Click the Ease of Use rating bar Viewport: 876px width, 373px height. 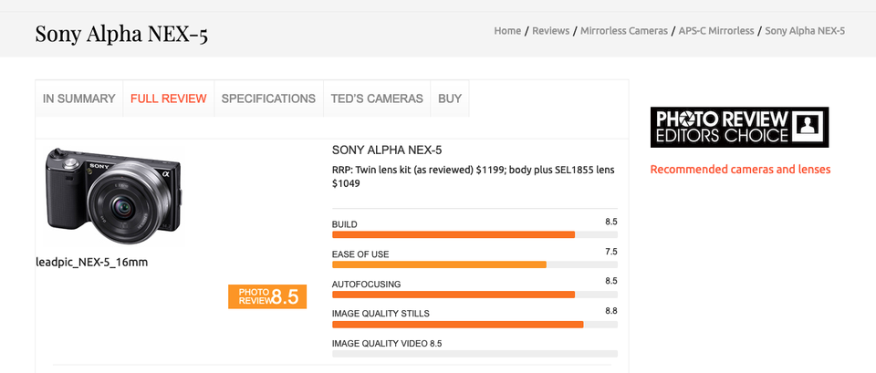[474, 264]
